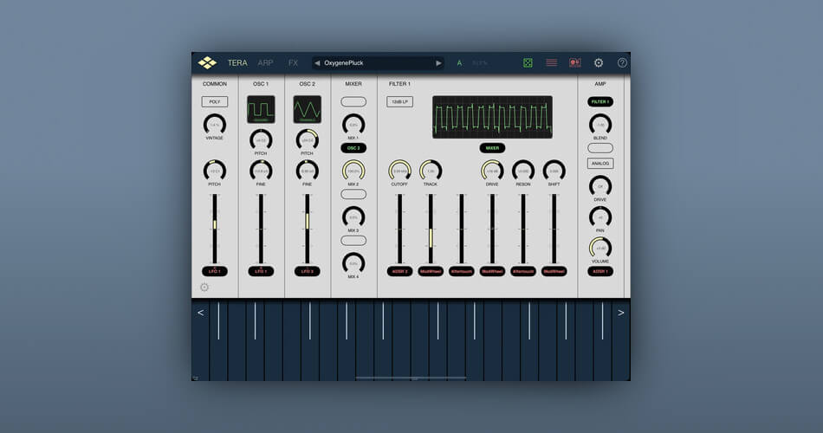Click the SHIFT knob
The height and width of the screenshot is (433, 823).
(554, 171)
